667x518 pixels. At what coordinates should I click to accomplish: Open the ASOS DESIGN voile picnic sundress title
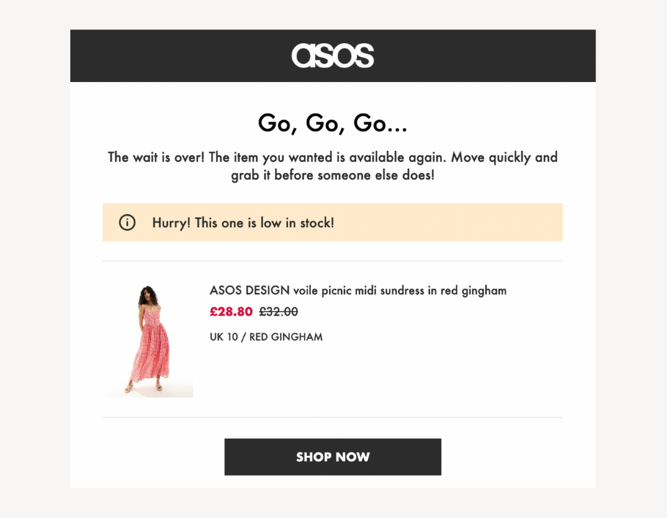[358, 290]
